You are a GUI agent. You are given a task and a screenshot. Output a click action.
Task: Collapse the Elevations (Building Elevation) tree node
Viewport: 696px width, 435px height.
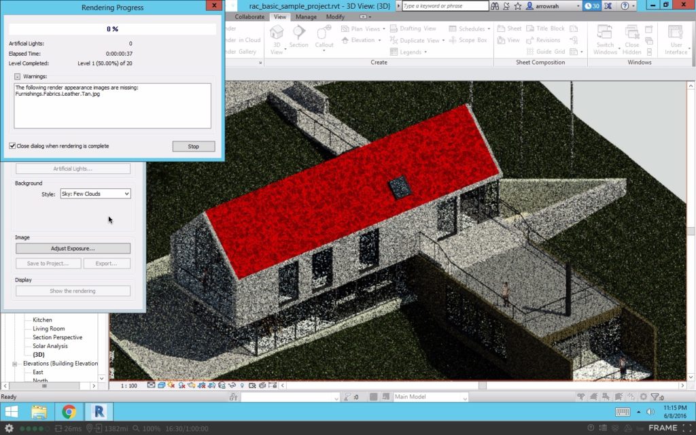[x=16, y=364]
